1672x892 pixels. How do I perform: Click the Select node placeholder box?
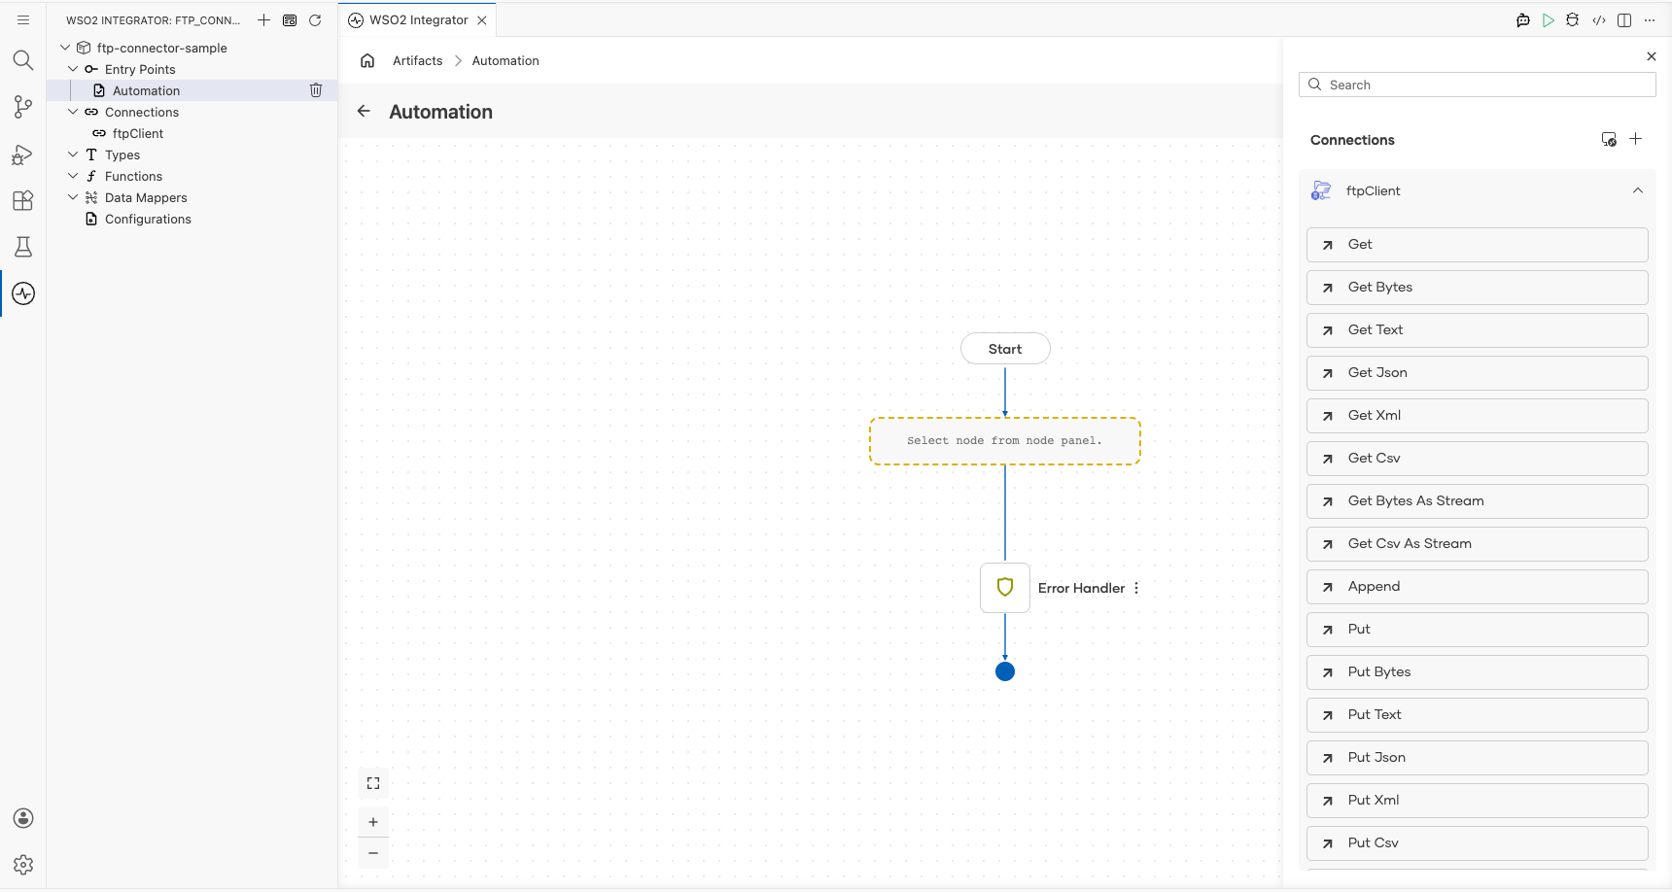click(x=1005, y=441)
